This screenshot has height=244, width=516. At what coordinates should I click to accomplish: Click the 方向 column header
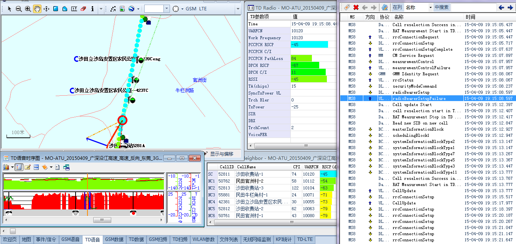pos(370,17)
